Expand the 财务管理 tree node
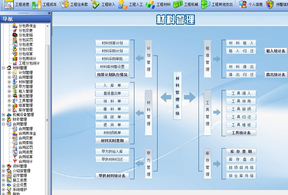Image resolution: width=288 pixels, height=195 pixels. pyautogui.click(x=3, y=119)
